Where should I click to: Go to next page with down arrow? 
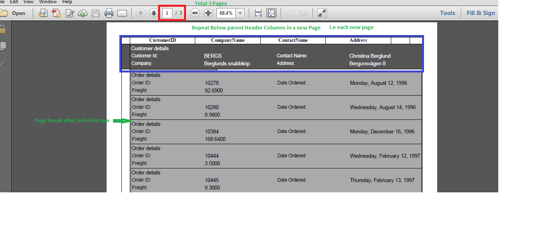pyautogui.click(x=154, y=13)
